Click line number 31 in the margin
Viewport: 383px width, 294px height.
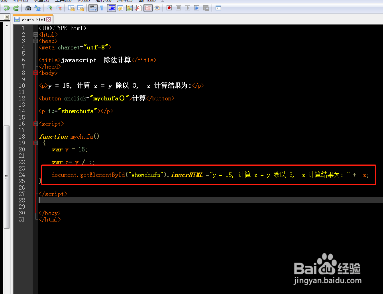coord(22,219)
